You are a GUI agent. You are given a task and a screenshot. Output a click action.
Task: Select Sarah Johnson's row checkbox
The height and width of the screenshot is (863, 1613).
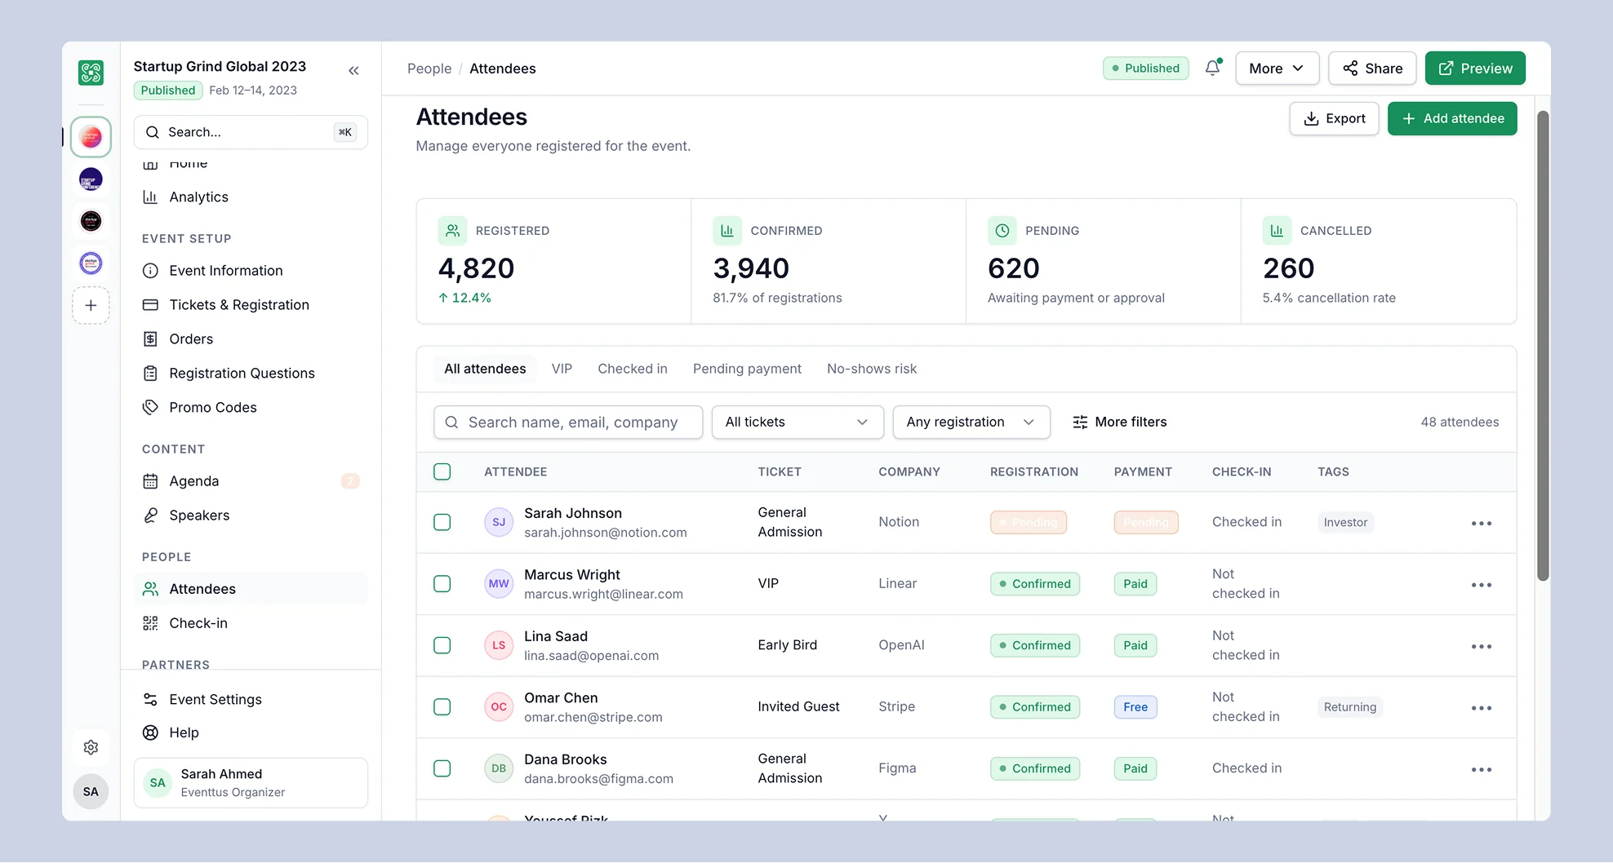[442, 522]
